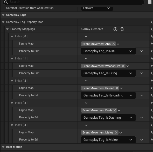Viewport: 153px width, 152px height.
Task: Reset the Dash tag row to default
Action: pos(152,110)
